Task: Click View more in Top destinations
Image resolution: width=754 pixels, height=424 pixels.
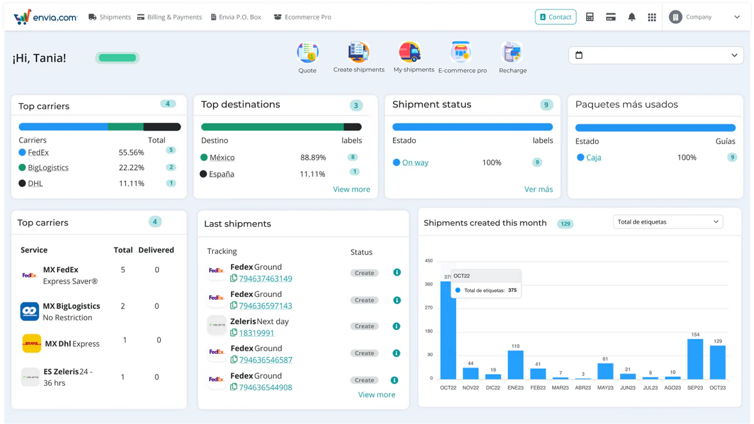Action: click(x=352, y=189)
